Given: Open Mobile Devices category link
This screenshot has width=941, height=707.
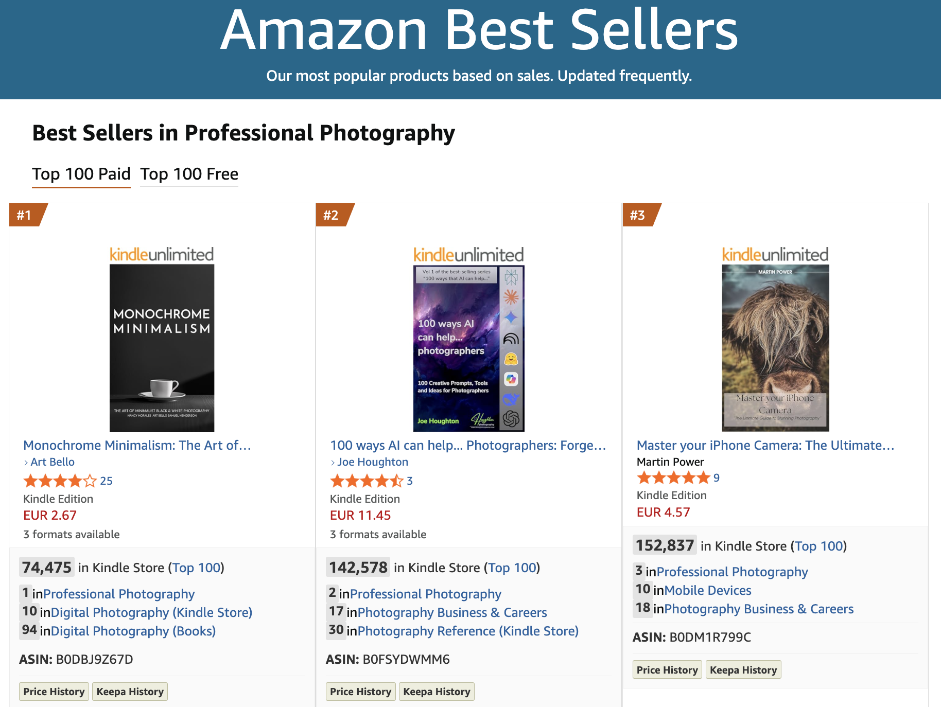Looking at the screenshot, I should [707, 590].
